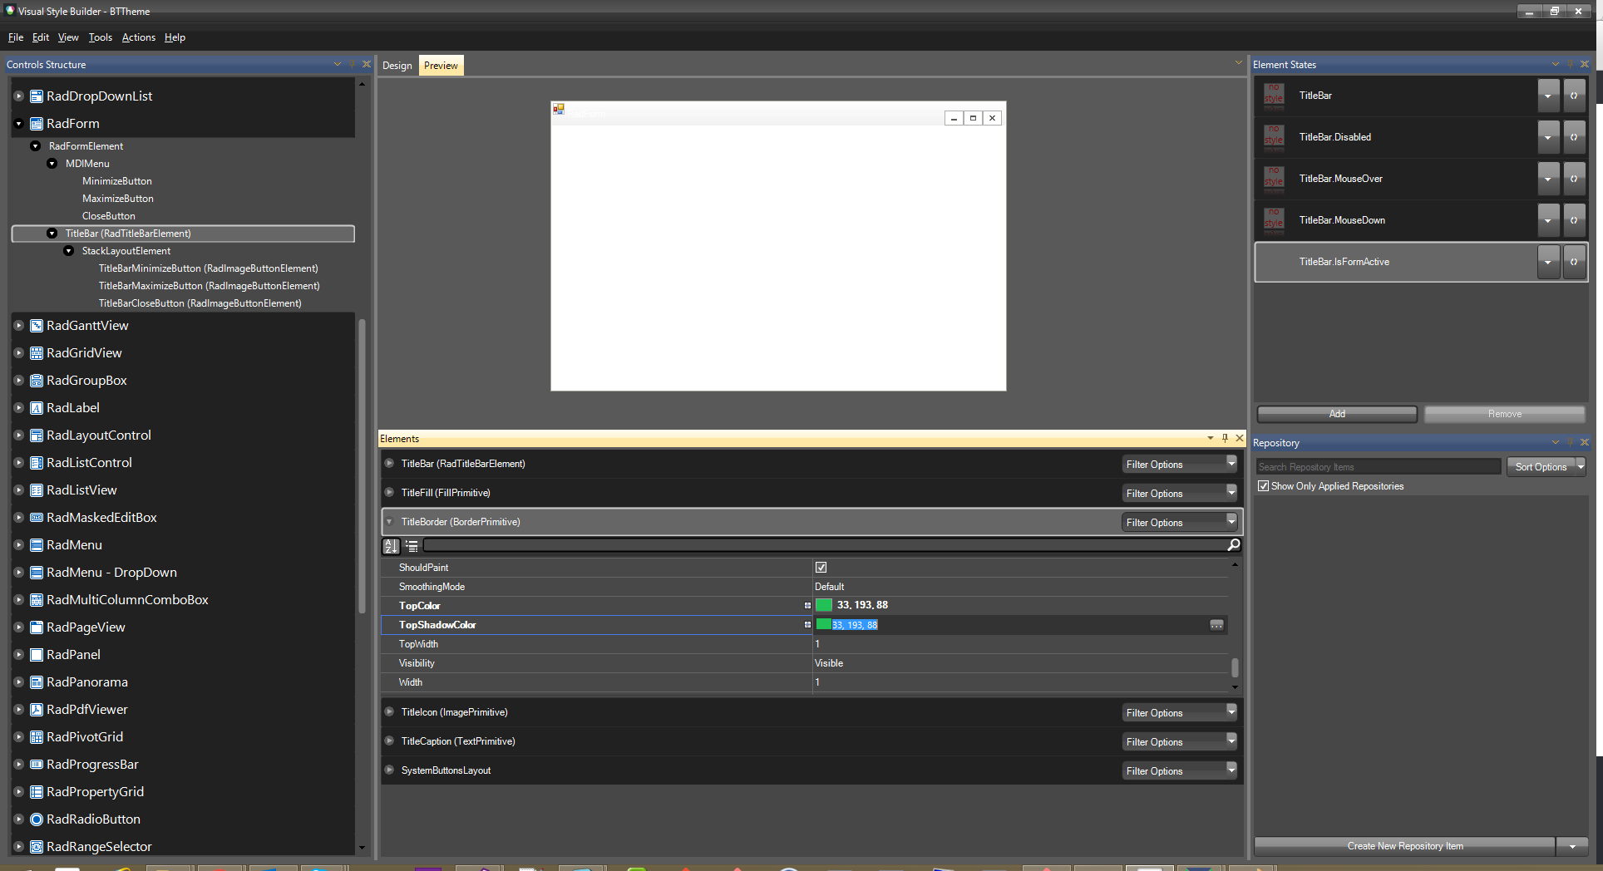Image resolution: width=1603 pixels, height=871 pixels.
Task: Click the RadProgressBar control icon
Action: tap(37, 765)
